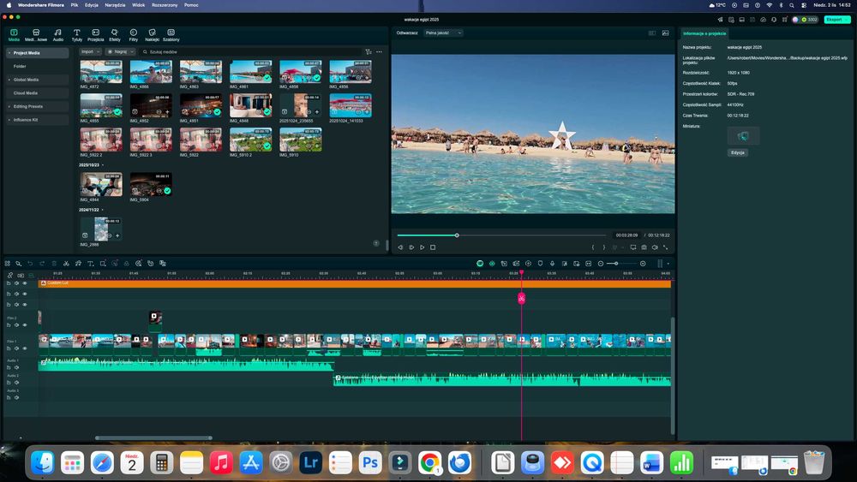
Task: Click the split scissors tool in timeline toolbar
Action: 66,263
